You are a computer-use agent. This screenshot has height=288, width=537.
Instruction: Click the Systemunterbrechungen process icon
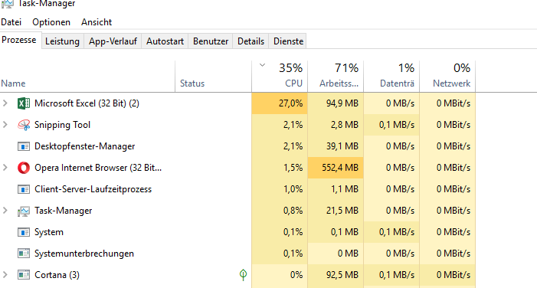[24, 254]
